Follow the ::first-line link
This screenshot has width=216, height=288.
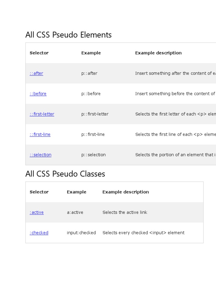[x=40, y=134]
